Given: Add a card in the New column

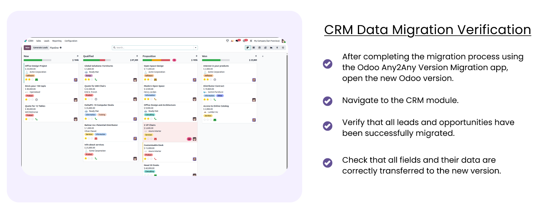Looking at the screenshot, I should [78, 56].
